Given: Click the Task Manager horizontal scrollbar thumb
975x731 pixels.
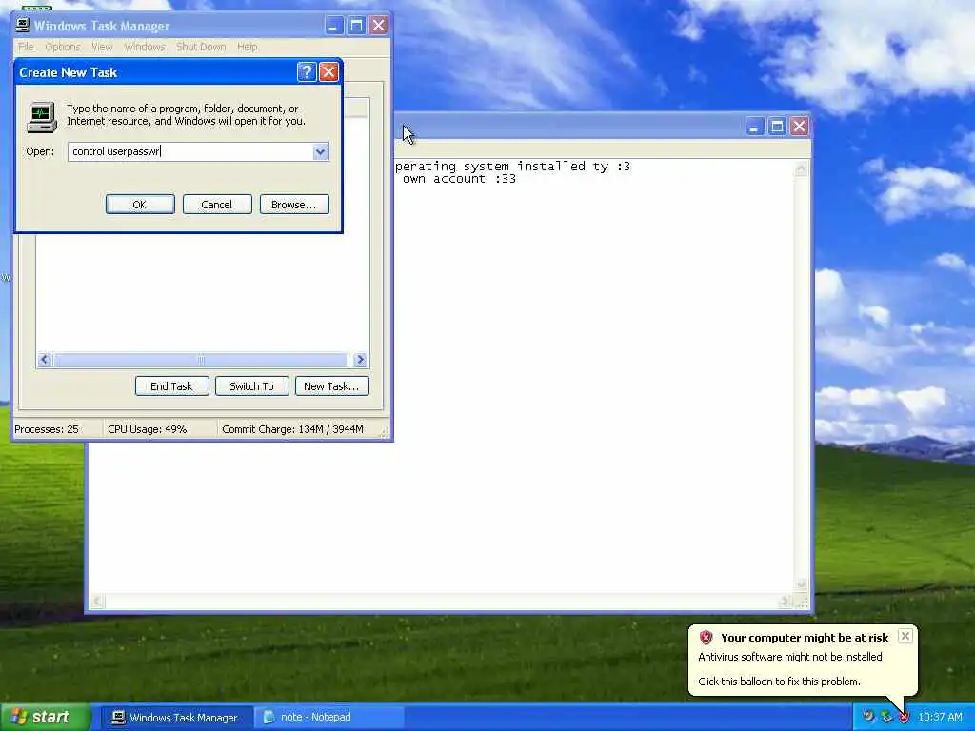Looking at the screenshot, I should point(200,359).
